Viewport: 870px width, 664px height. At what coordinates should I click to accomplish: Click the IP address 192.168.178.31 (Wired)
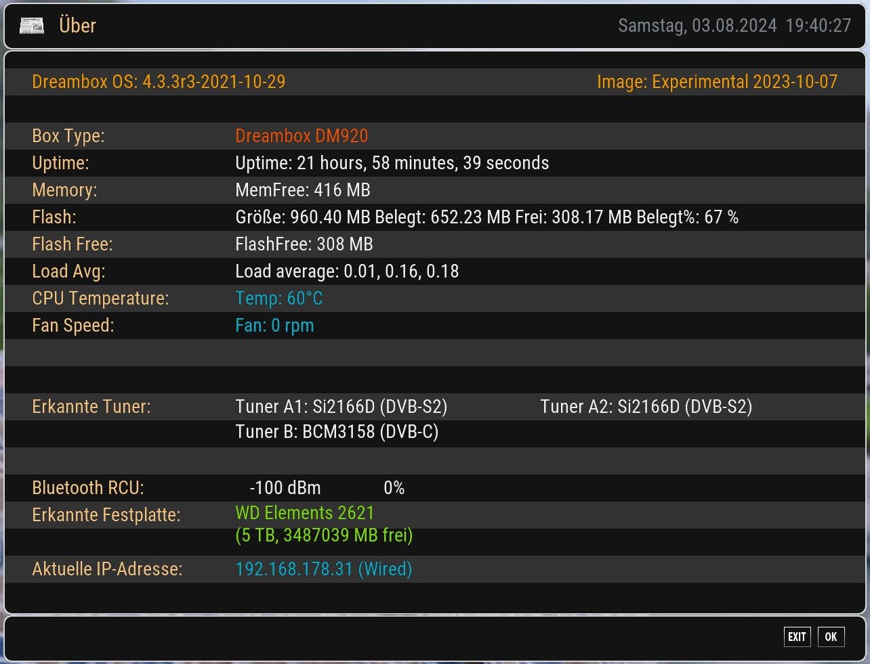323,569
